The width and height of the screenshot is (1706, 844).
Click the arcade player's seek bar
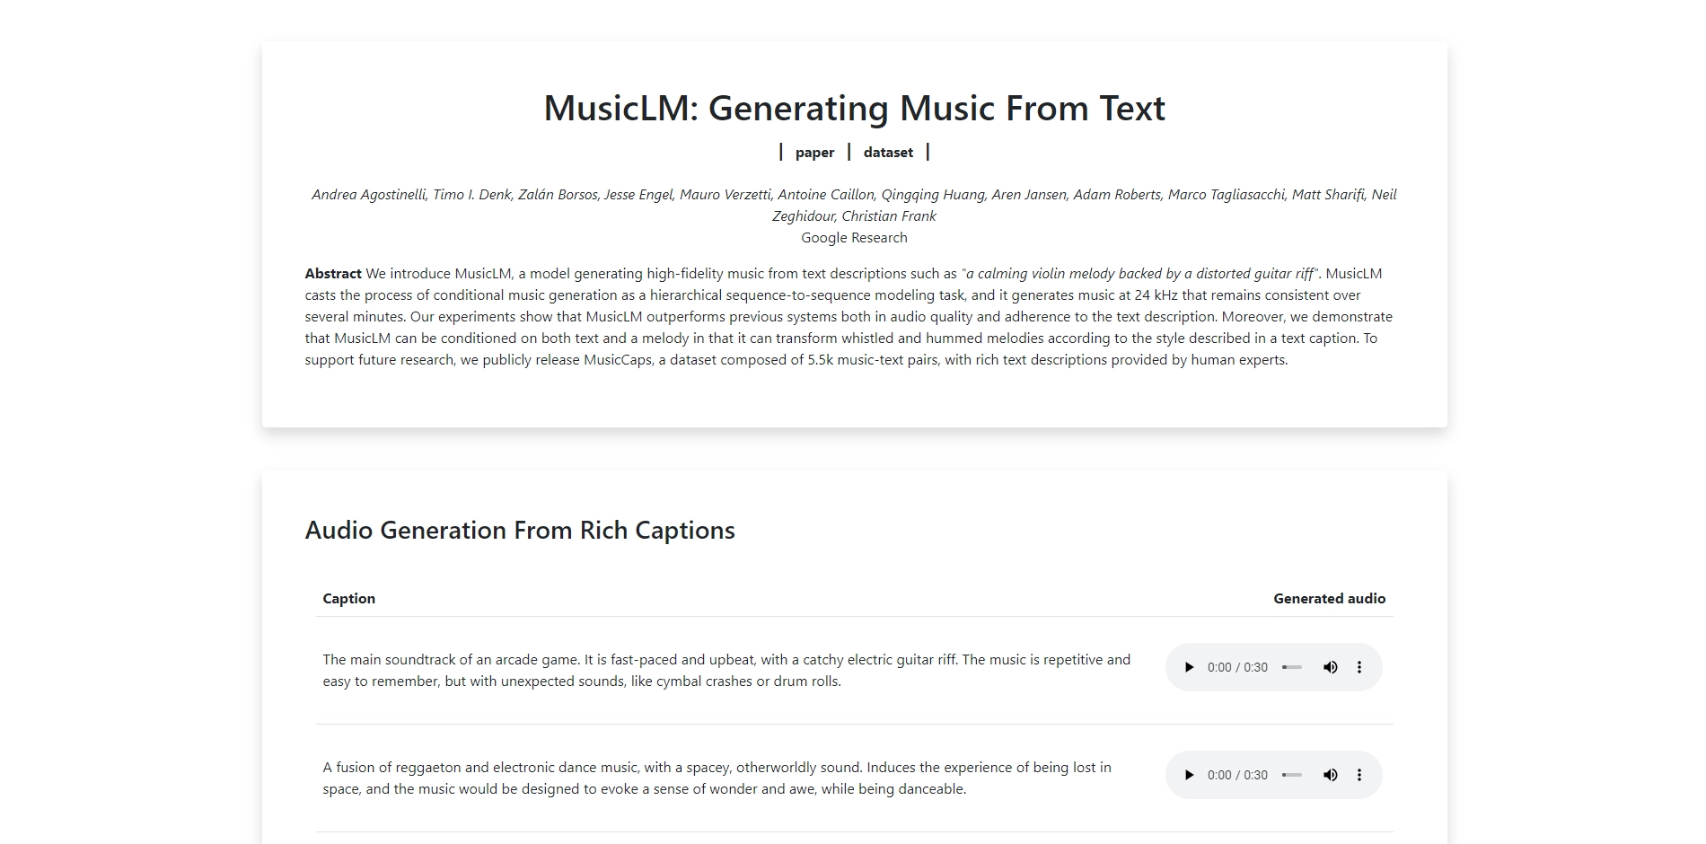pos(1294,667)
